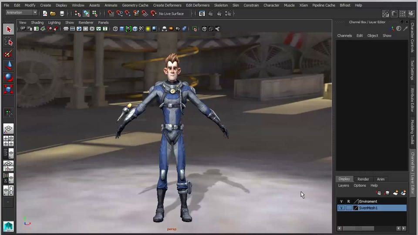Open Render Settings icon
The height and width of the screenshot is (235, 418).
coord(228,13)
